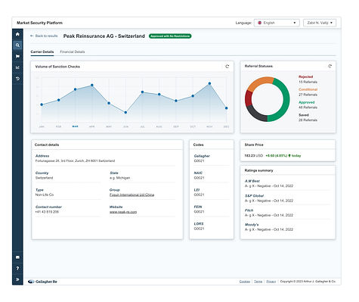This screenshot has width=359, height=302.
Task: Open the help question mark icon
Action: (x=17, y=269)
